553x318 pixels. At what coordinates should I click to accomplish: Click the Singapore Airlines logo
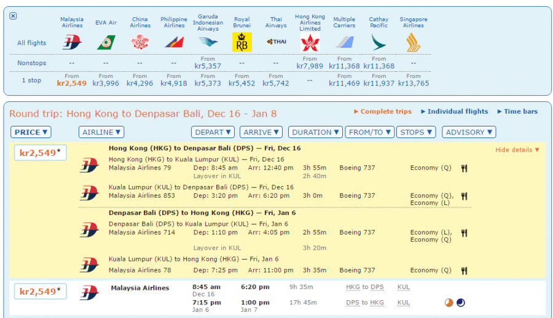[413, 42]
